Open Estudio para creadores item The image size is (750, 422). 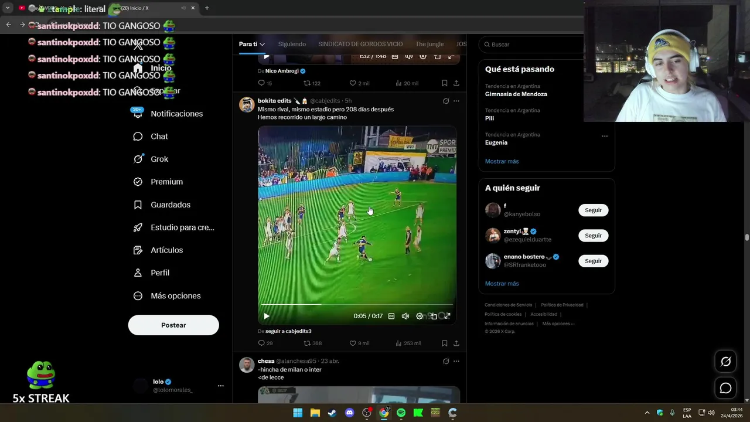(x=174, y=227)
